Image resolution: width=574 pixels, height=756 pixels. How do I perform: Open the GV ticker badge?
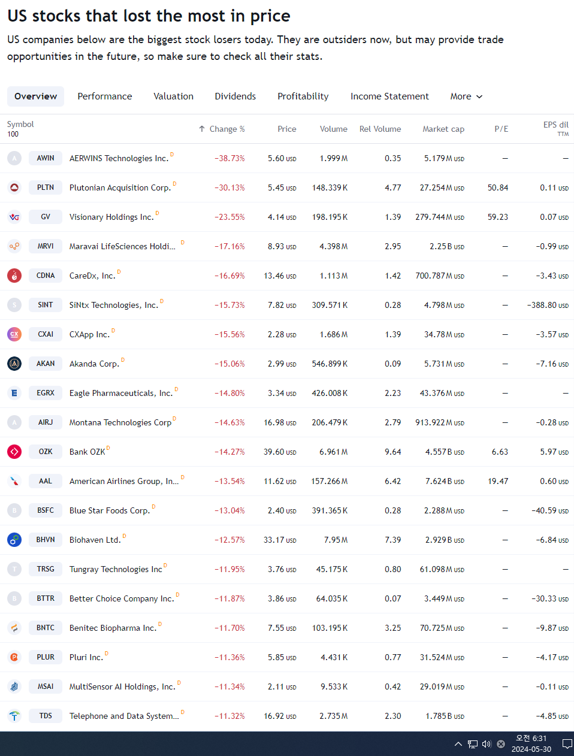[x=46, y=217]
